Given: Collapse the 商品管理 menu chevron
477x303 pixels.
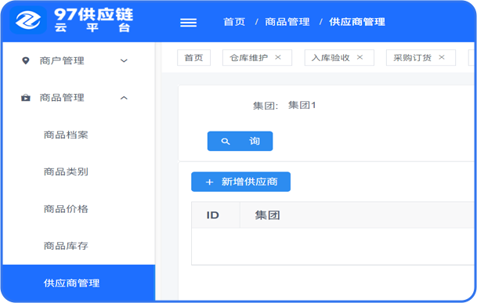Looking at the screenshot, I should pyautogui.click(x=124, y=98).
